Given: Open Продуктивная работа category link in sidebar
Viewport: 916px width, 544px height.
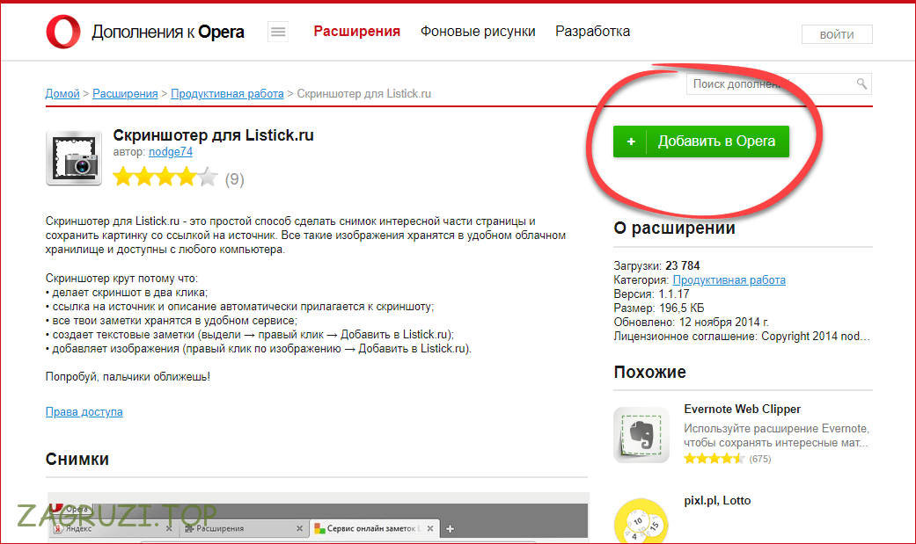Looking at the screenshot, I should (x=729, y=280).
